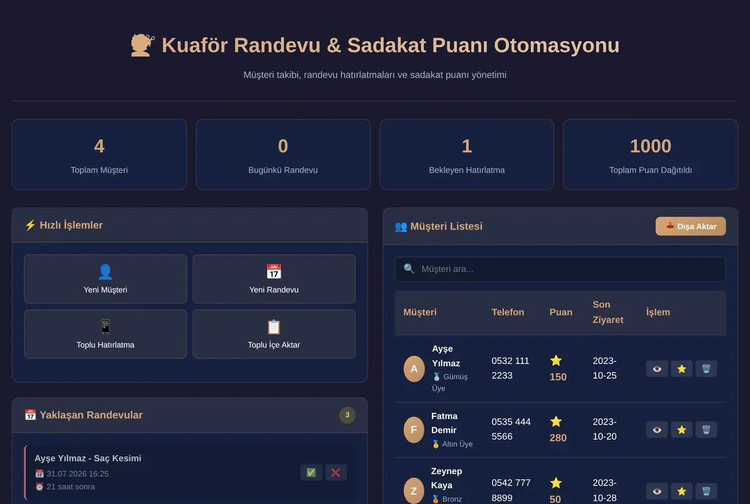Click the Dışa Aktar export button
Image resolution: width=750 pixels, height=504 pixels.
click(x=691, y=226)
